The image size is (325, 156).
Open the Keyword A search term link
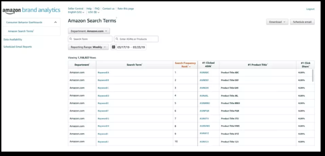(103, 72)
